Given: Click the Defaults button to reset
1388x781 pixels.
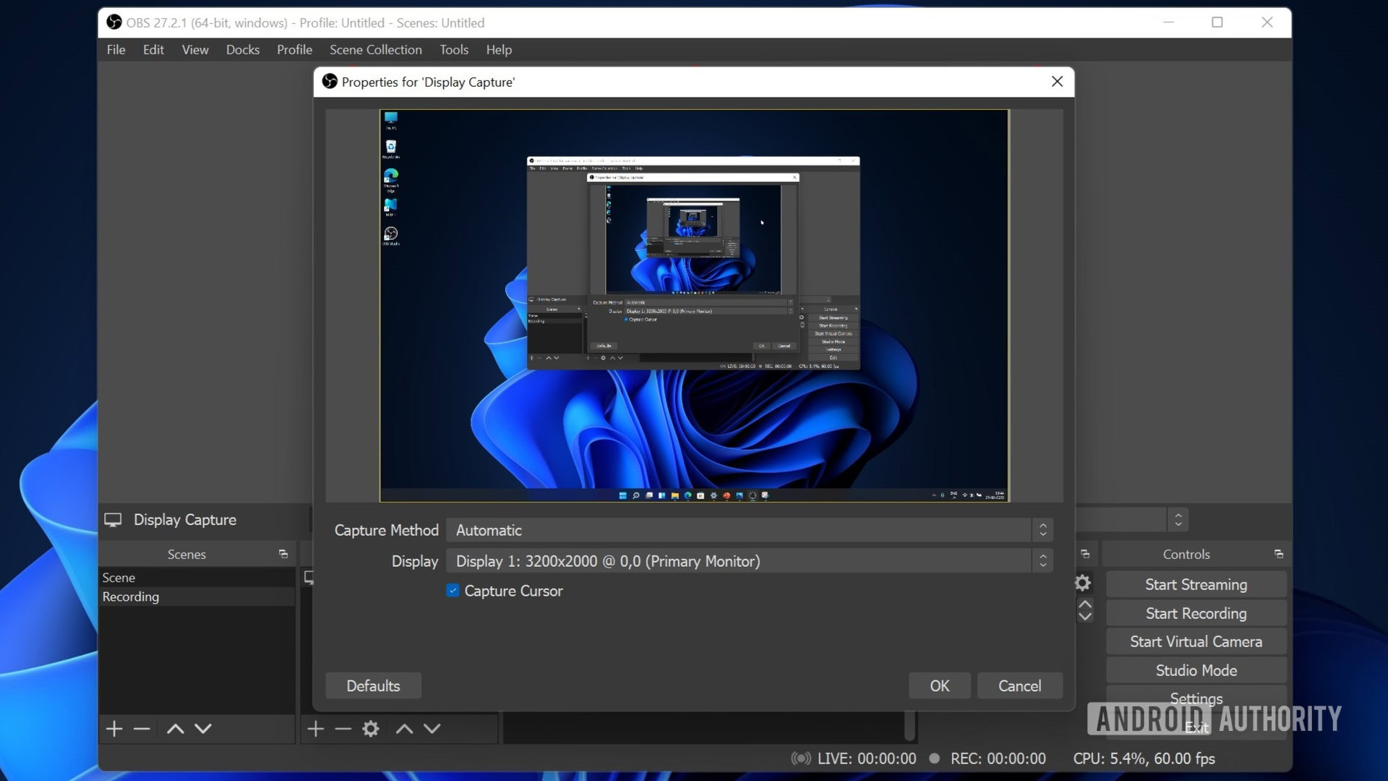Looking at the screenshot, I should (373, 686).
